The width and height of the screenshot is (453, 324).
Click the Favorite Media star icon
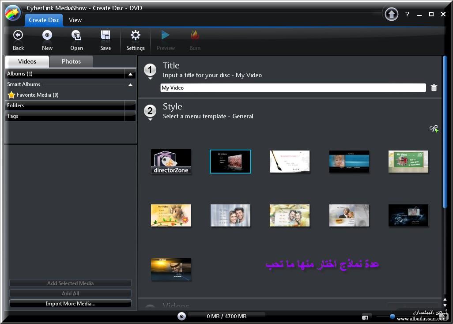(x=11, y=95)
